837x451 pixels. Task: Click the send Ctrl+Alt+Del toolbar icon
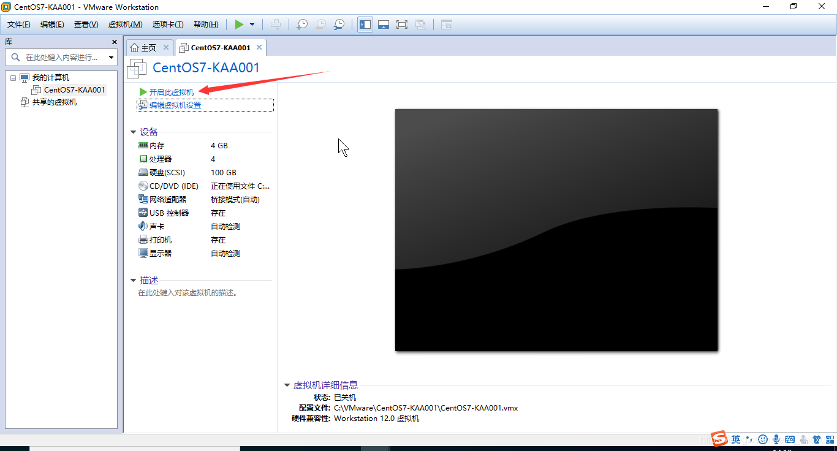[x=276, y=25]
